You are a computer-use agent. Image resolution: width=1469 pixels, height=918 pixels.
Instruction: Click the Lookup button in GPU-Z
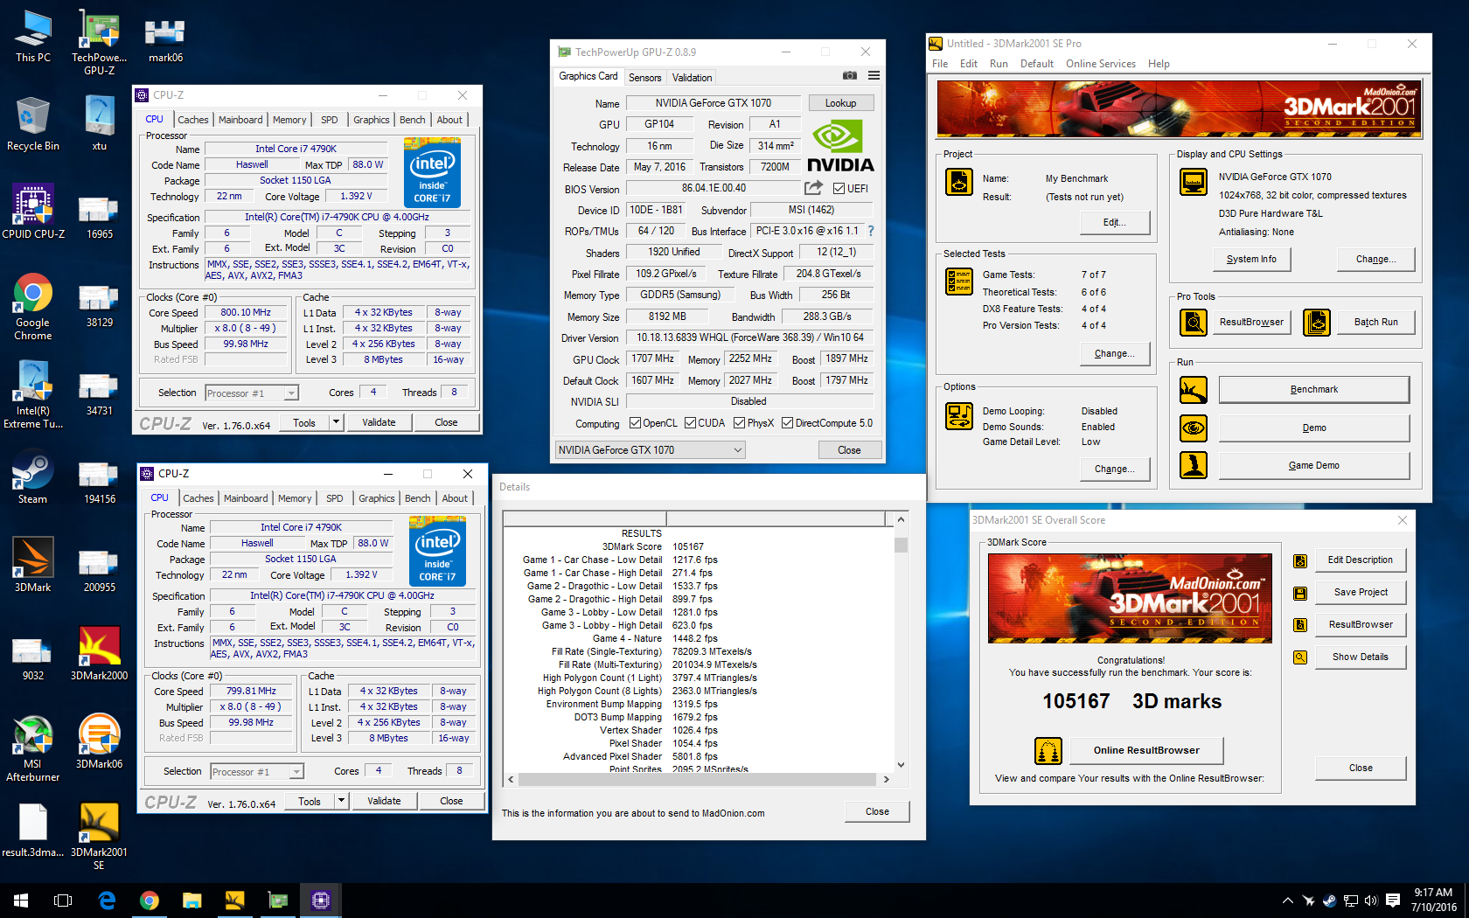point(840,103)
